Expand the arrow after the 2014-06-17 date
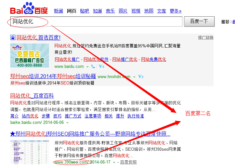This screenshot has height=168, width=235. [x=114, y=163]
